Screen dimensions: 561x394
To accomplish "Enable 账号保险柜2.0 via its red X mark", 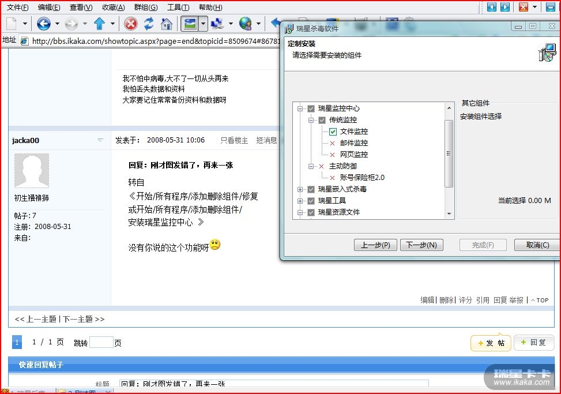I will [x=332, y=178].
